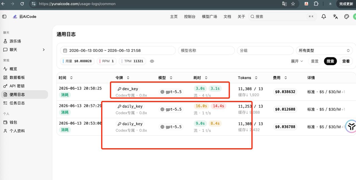The width and height of the screenshot is (356, 180).
Task: Click the 16.0s duration badge
Action: coord(201,106)
